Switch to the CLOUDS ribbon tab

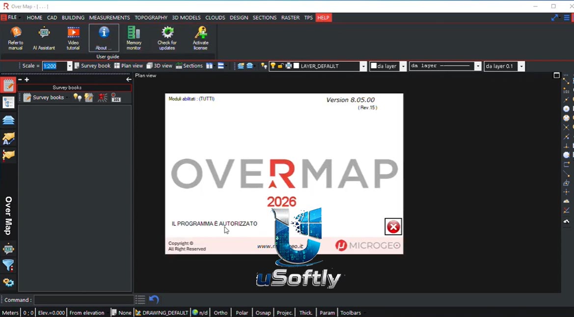pos(215,18)
